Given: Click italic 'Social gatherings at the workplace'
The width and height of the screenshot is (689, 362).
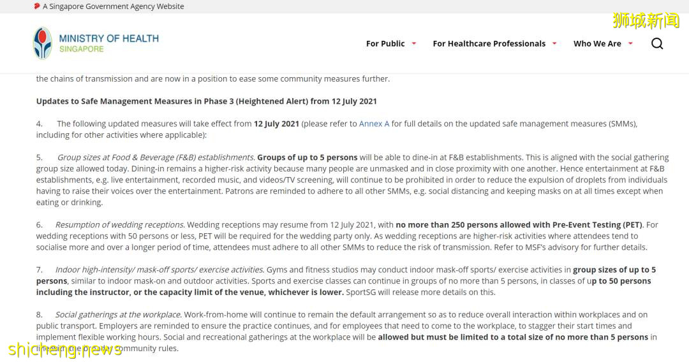Looking at the screenshot, I should pos(119,314).
